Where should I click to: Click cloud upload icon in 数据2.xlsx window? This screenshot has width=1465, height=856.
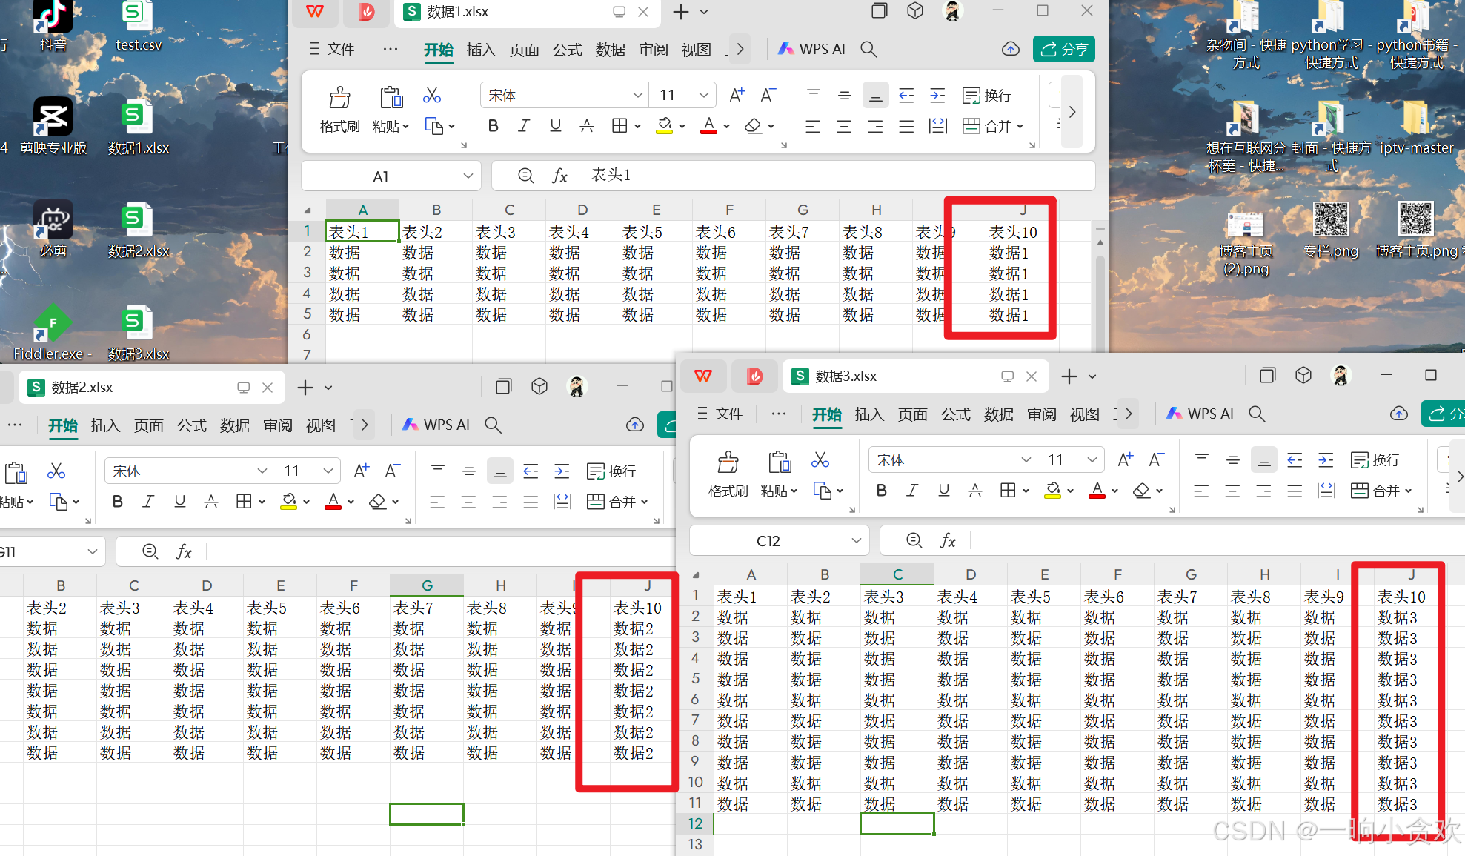(635, 425)
